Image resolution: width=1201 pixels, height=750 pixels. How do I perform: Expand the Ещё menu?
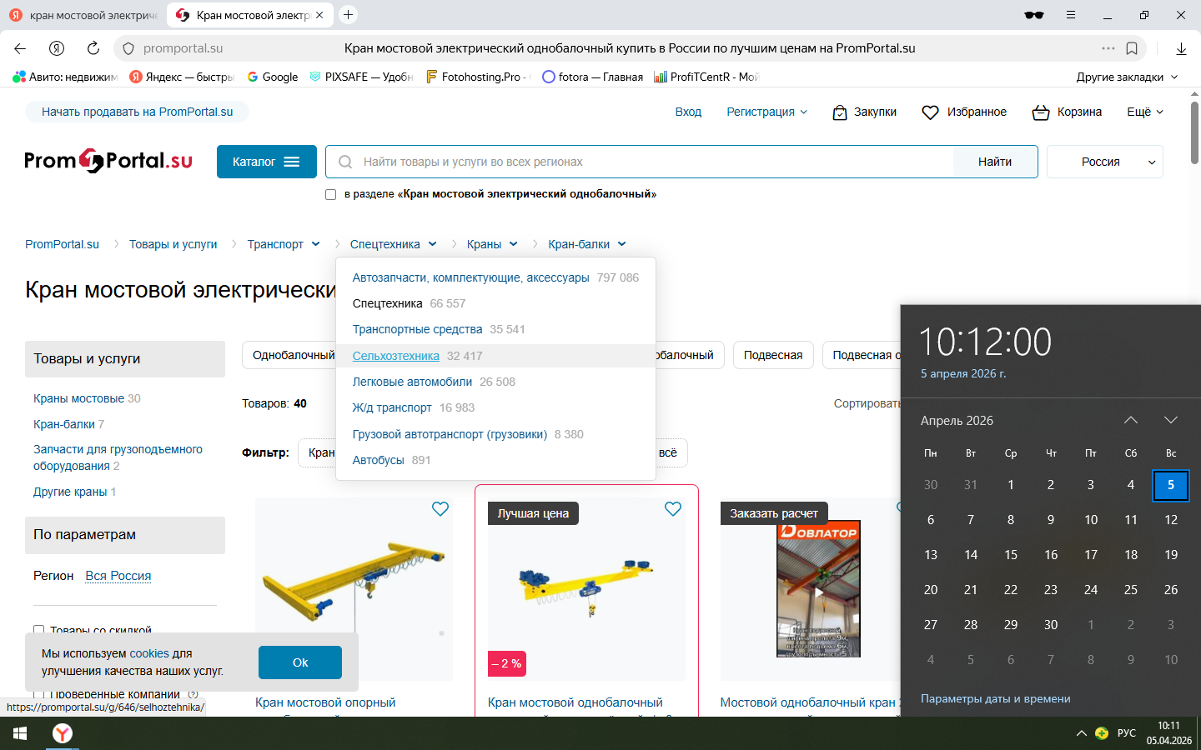(1145, 112)
